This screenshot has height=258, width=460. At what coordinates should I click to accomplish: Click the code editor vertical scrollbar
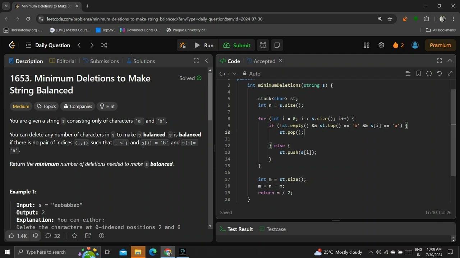coord(453,133)
